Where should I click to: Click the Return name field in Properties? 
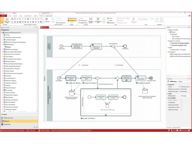184,81
